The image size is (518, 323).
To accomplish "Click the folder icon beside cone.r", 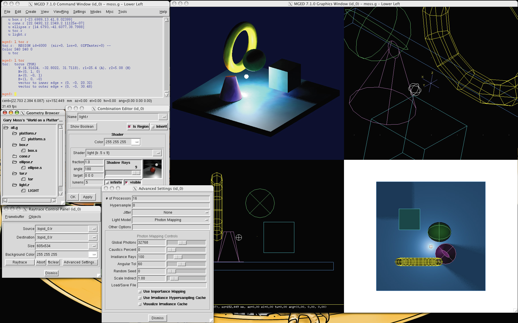I will click(x=15, y=156).
